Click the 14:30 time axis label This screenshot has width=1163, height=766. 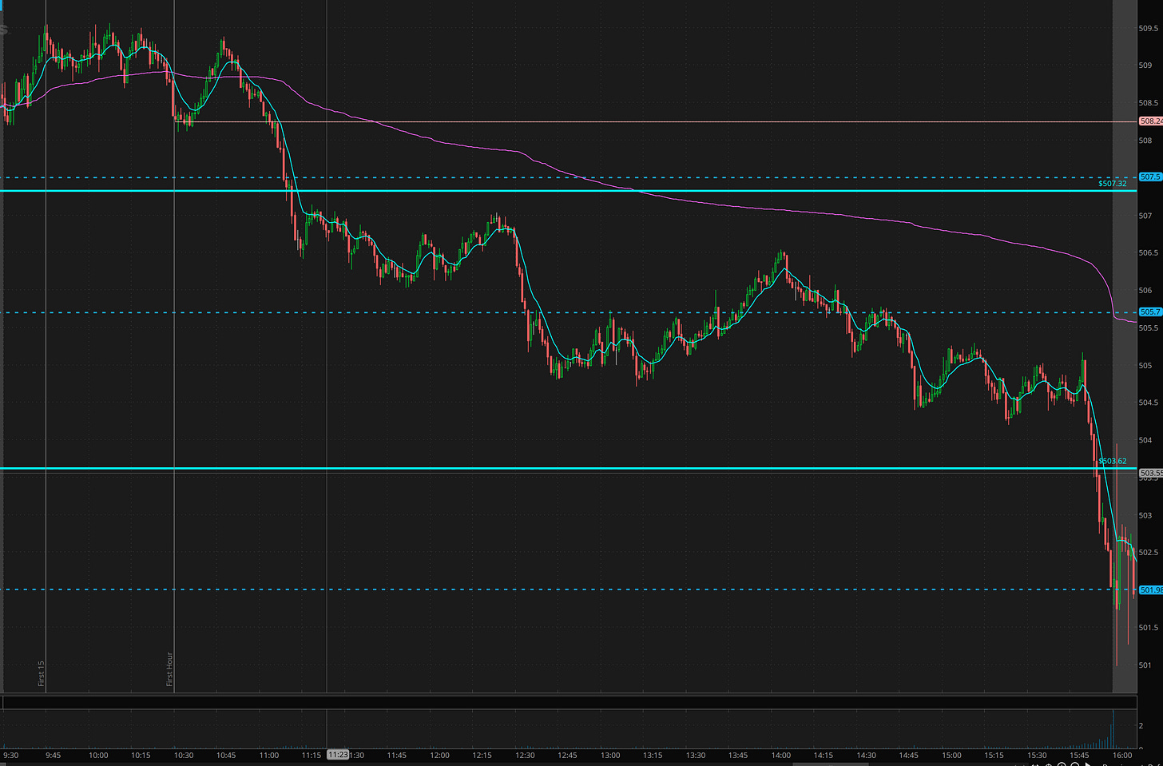(866, 756)
